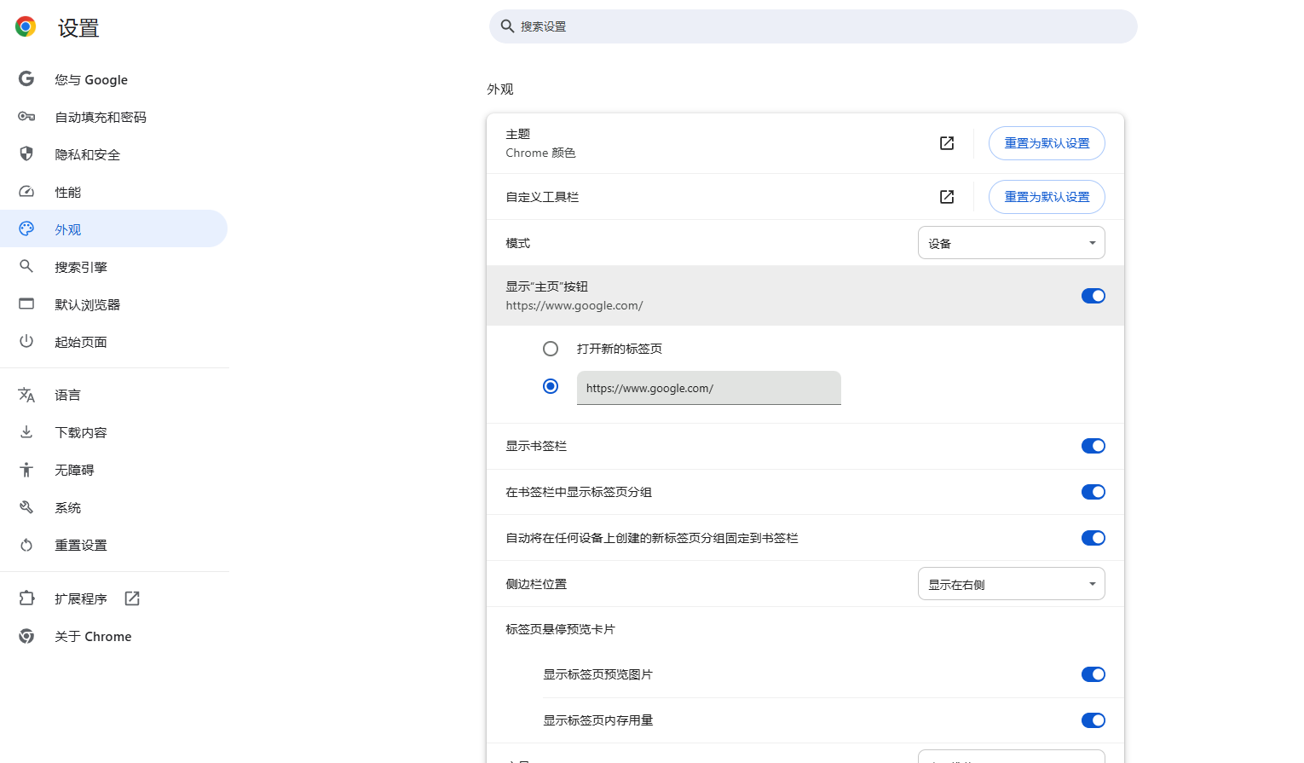The height and width of the screenshot is (763, 1304).
Task: Toggle 显示标签页内存用量 switch
Action: [1093, 720]
